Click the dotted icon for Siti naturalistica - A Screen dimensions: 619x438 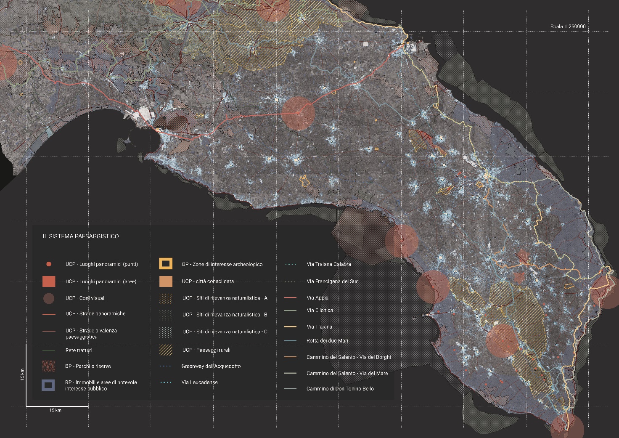[x=166, y=298]
